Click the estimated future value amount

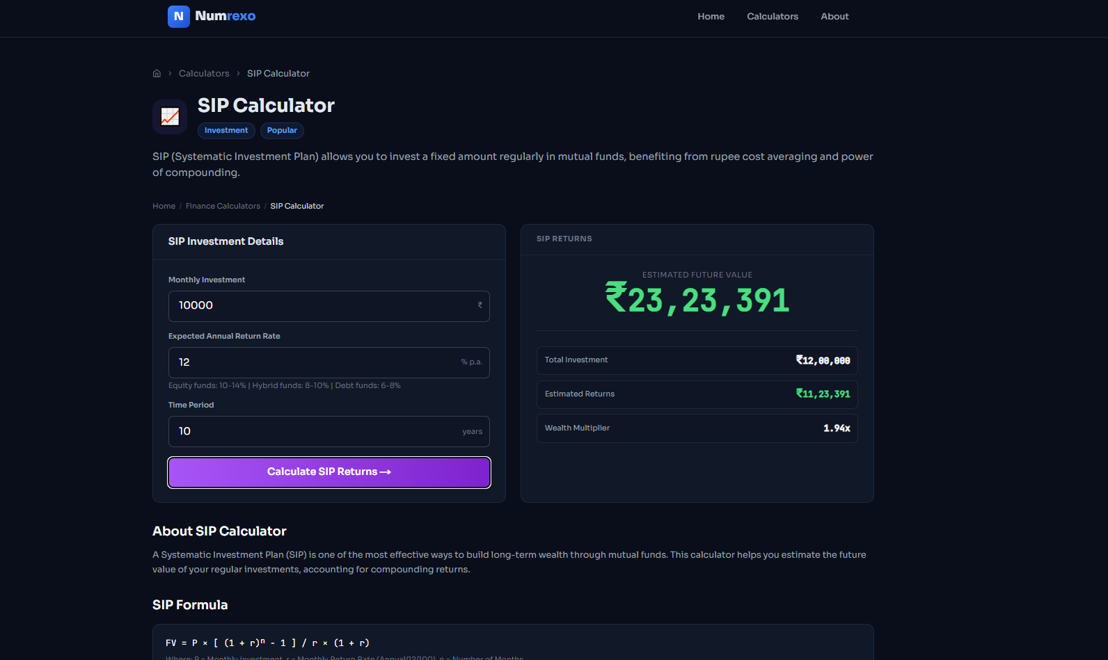point(697,300)
